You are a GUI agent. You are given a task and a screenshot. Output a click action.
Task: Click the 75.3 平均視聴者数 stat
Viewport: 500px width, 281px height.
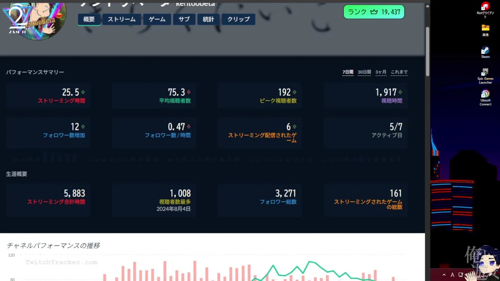point(154,96)
